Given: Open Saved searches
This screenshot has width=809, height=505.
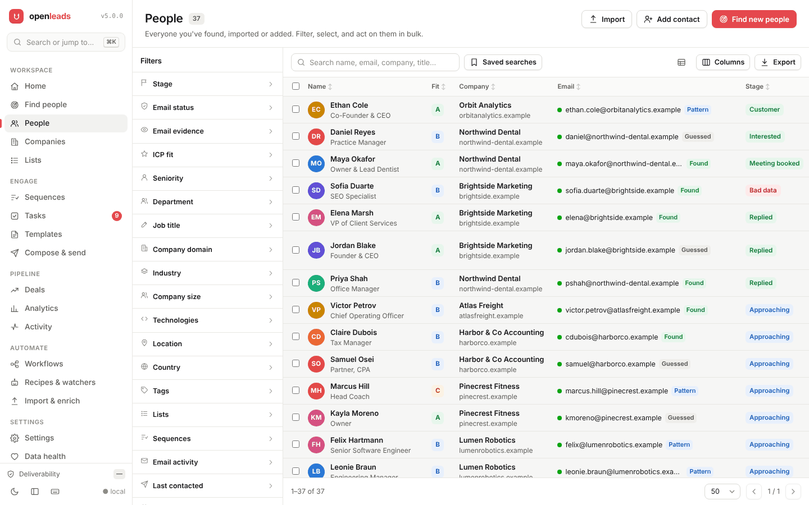Looking at the screenshot, I should pyautogui.click(x=503, y=62).
